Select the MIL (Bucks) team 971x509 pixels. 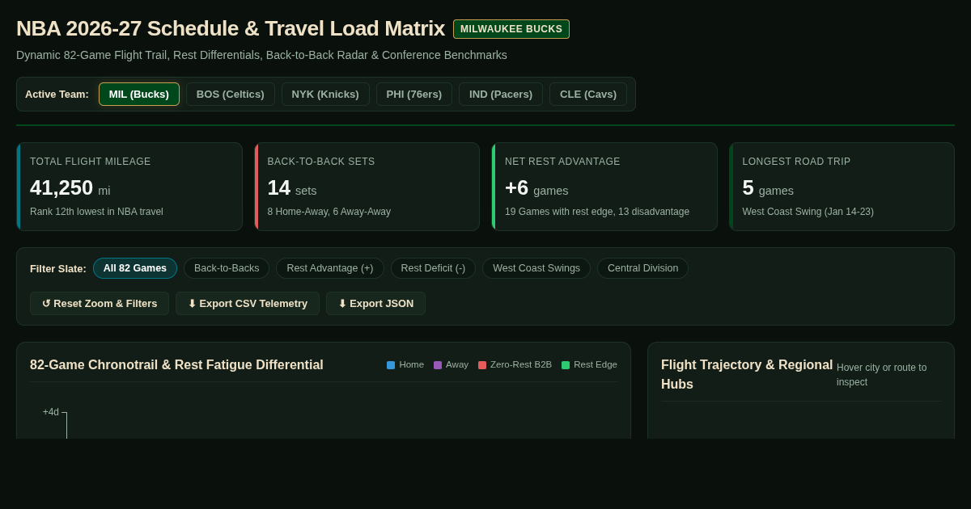[139, 94]
